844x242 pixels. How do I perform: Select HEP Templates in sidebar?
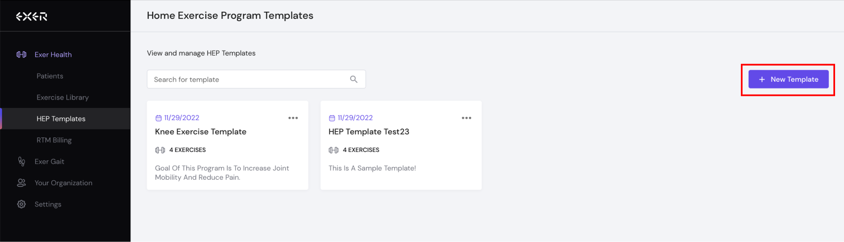65,118
